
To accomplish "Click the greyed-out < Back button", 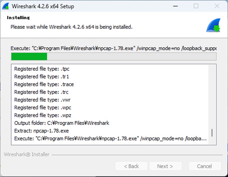I will click(x=131, y=166).
